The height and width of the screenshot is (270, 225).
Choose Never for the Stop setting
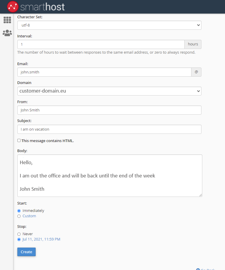point(19,234)
